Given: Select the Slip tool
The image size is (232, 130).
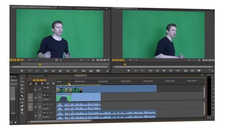Looking at the screenshot, I should (x=22, y=99).
